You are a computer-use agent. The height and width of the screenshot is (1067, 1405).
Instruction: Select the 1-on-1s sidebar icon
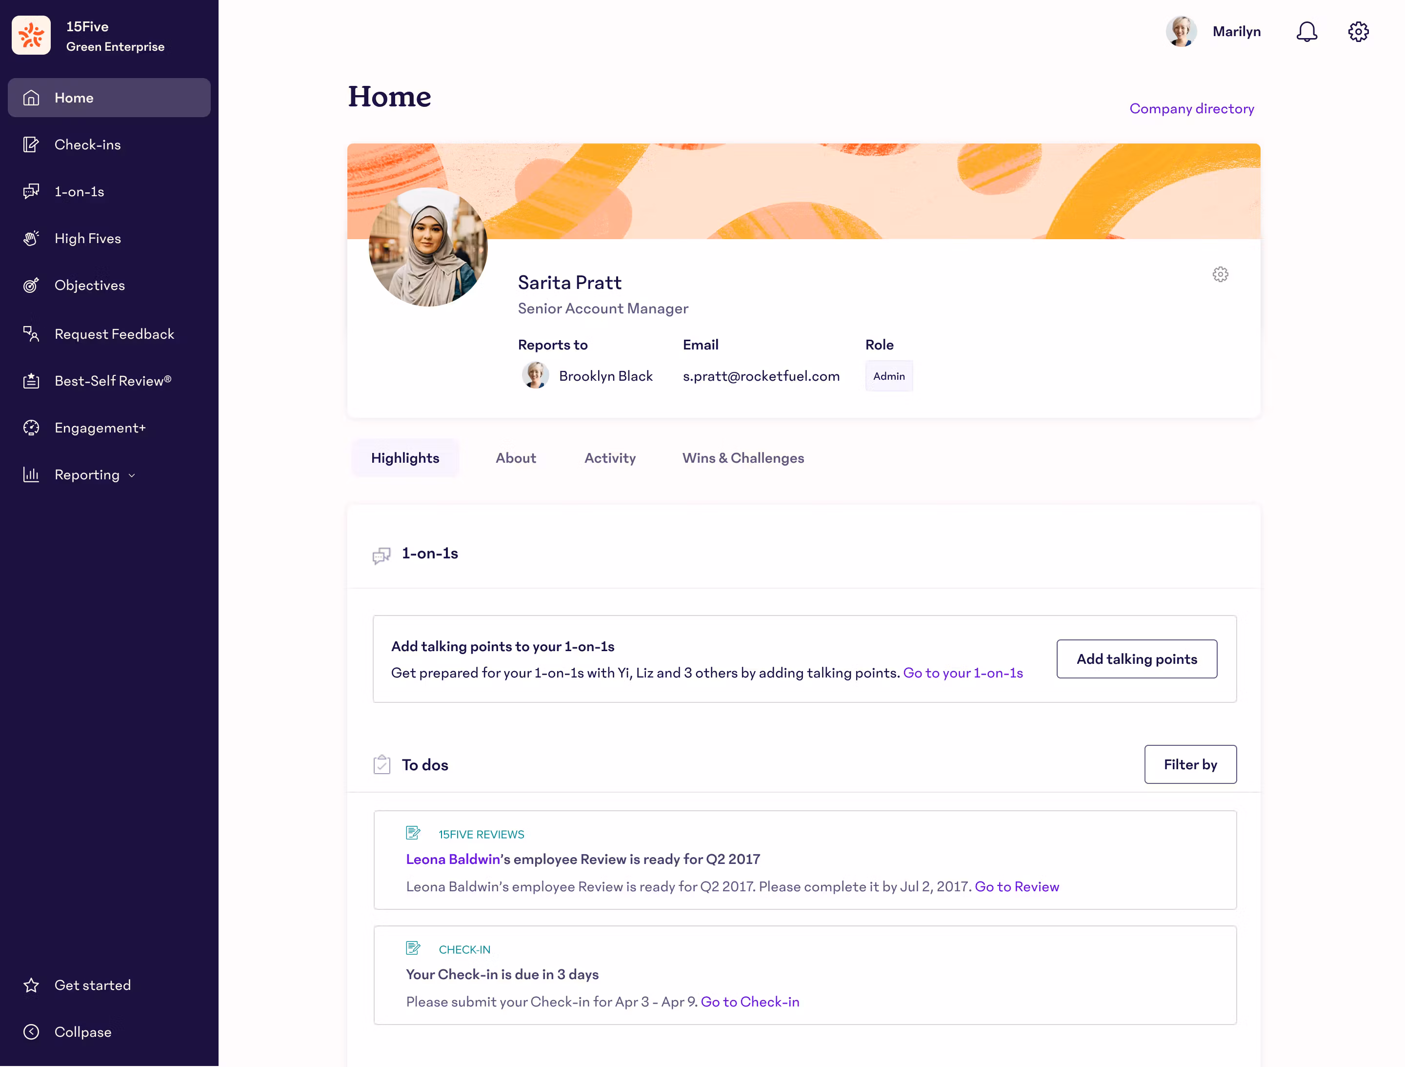click(31, 191)
